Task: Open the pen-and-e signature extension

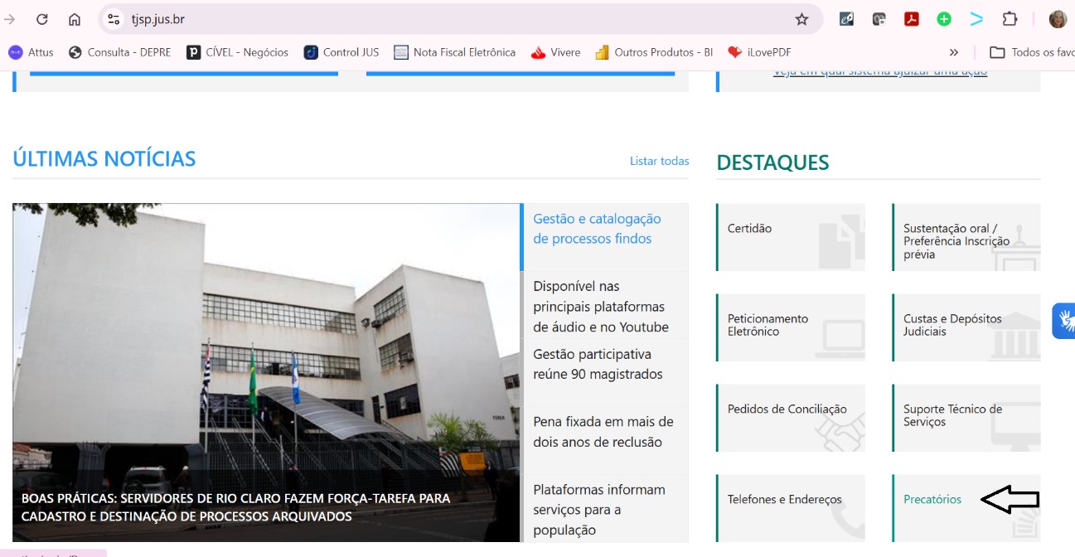Action: (846, 19)
